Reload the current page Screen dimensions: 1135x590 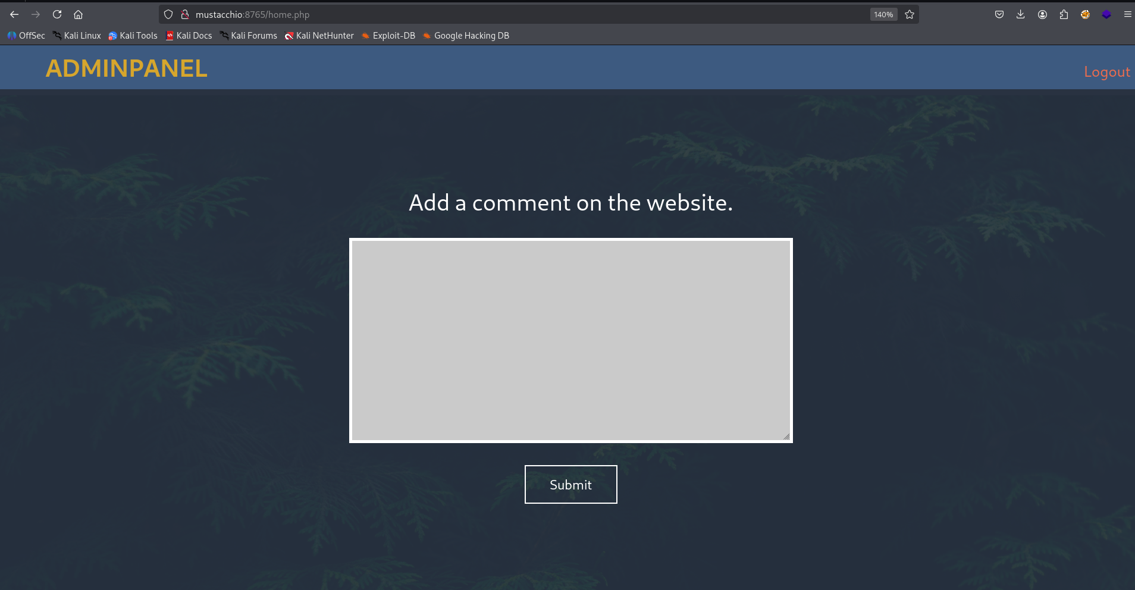(58, 14)
